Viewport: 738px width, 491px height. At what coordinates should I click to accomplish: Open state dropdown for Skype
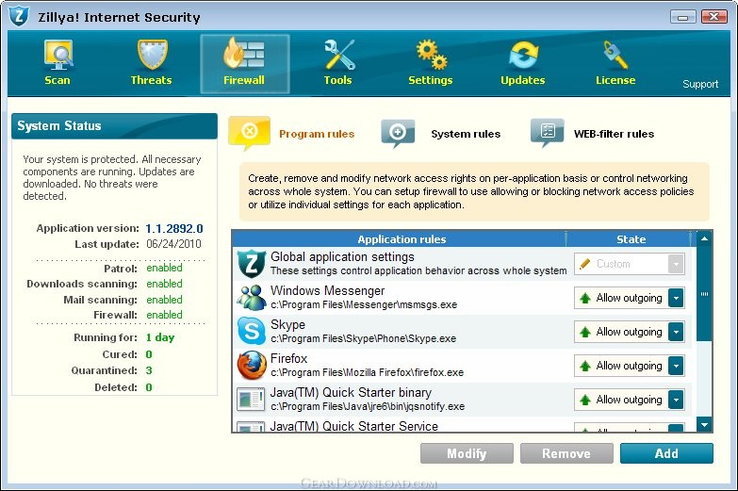click(676, 332)
